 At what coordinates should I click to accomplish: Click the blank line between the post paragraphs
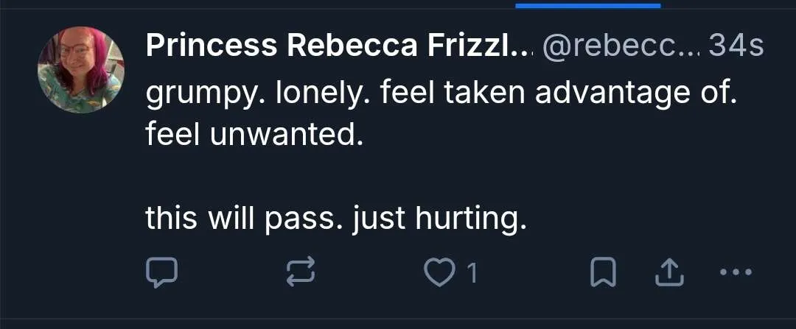tap(441, 177)
